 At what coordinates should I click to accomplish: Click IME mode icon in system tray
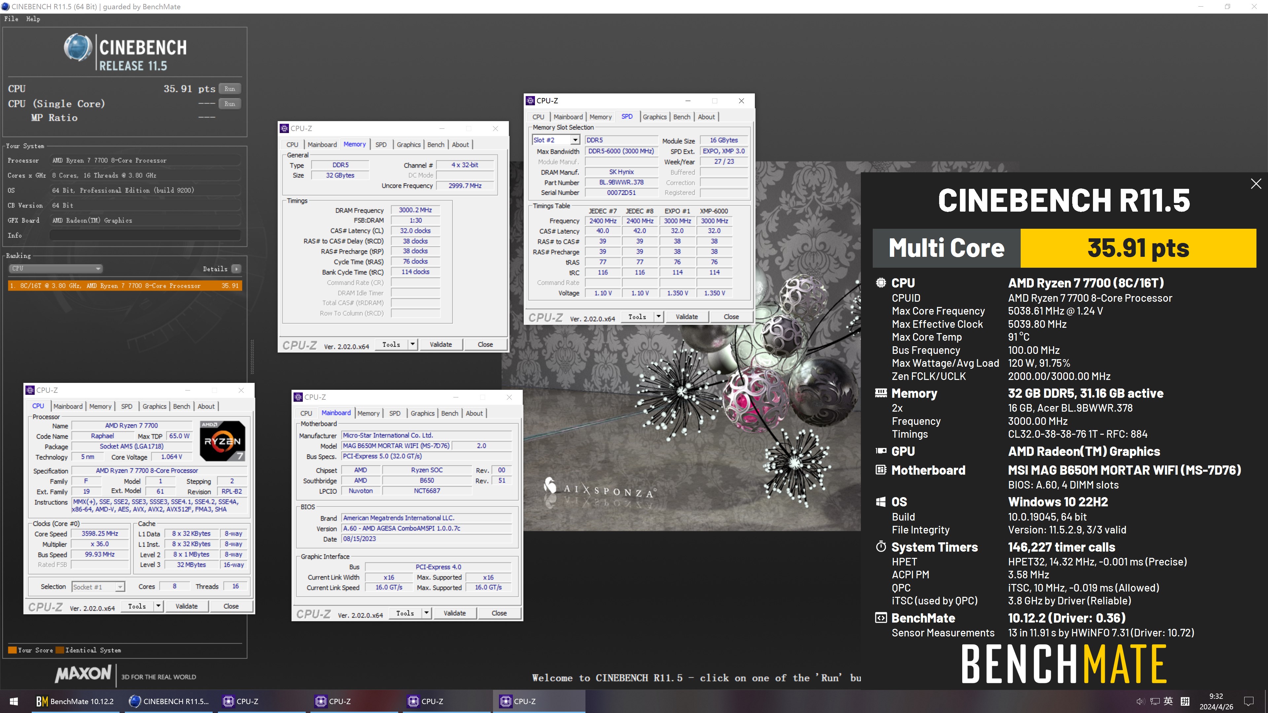pyautogui.click(x=1185, y=701)
